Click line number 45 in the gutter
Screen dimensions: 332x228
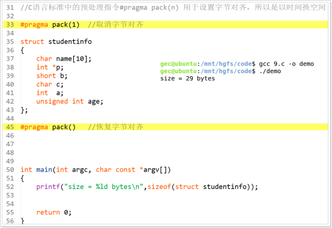click(10, 127)
